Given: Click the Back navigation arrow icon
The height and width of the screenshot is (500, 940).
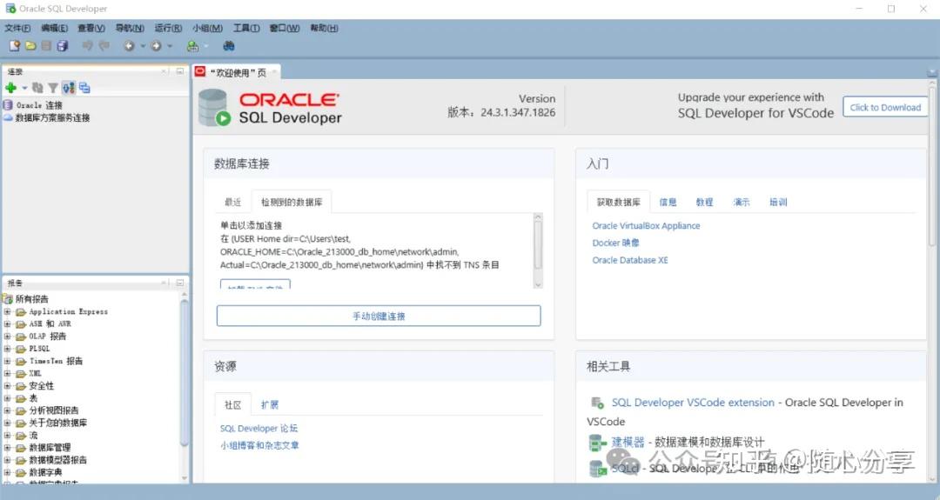Looking at the screenshot, I should tap(129, 45).
